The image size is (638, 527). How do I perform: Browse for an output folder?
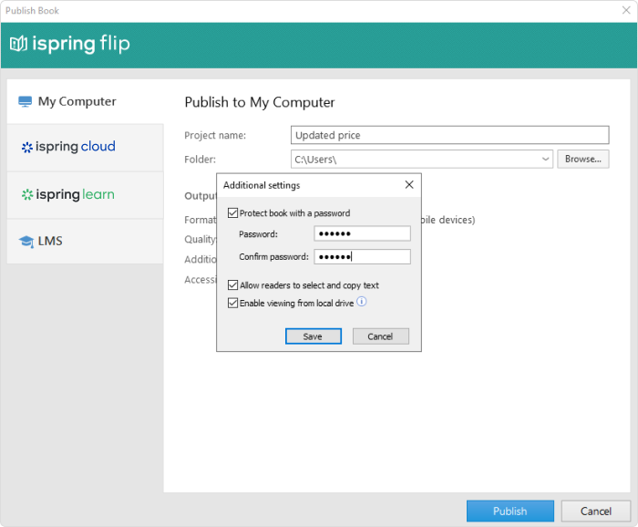pyautogui.click(x=582, y=160)
